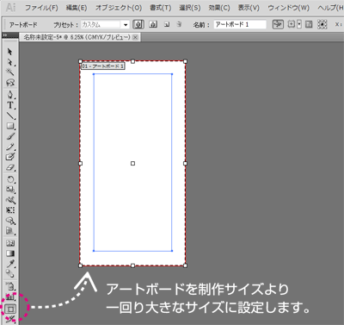Click the artboard center point mark
Screen dimensions: 344x325
click(132, 164)
